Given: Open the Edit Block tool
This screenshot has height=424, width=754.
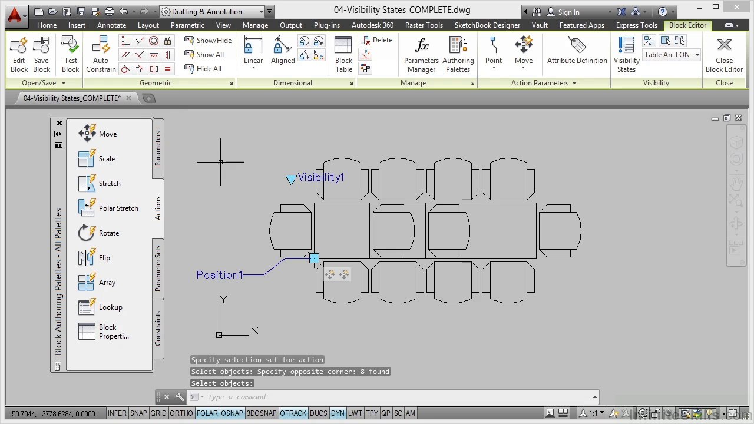Looking at the screenshot, I should tap(19, 54).
